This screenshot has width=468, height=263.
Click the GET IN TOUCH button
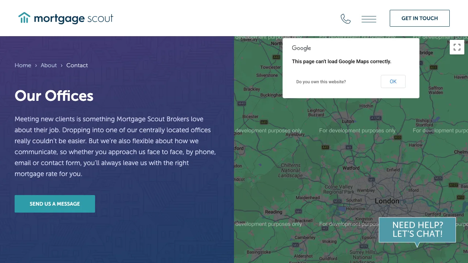click(419, 18)
